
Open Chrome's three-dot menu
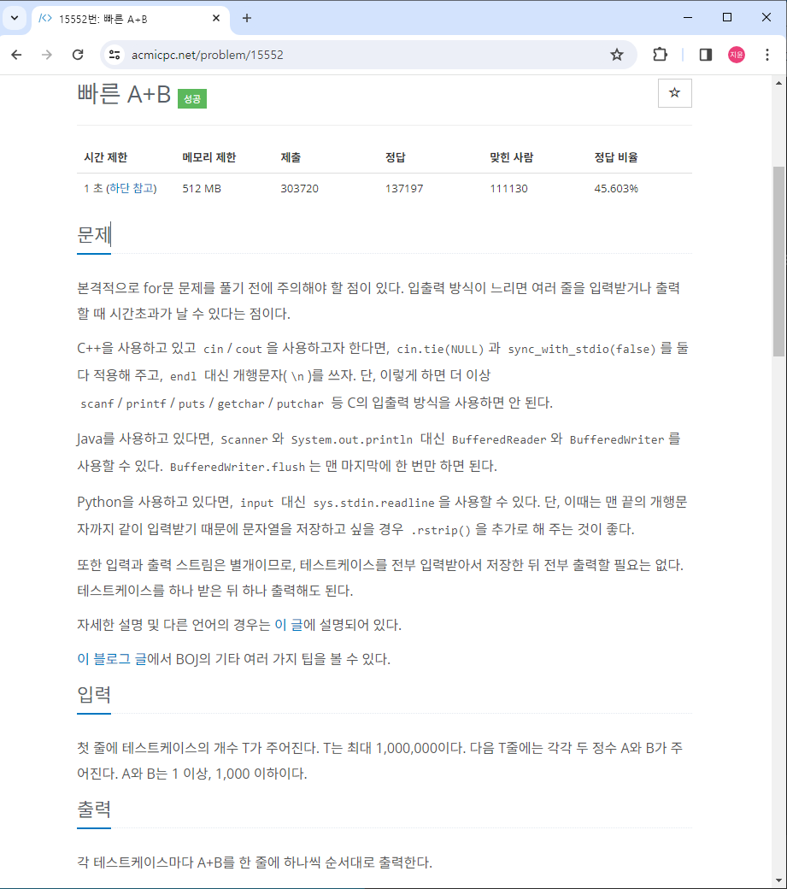coord(766,54)
